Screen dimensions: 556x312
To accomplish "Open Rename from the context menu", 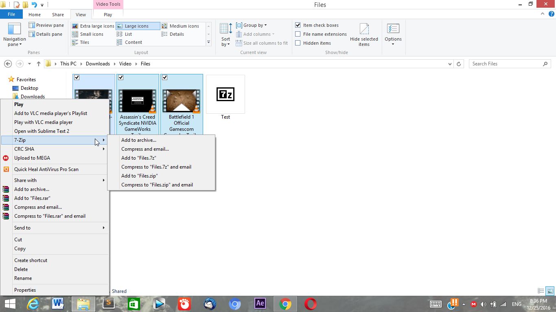I will pyautogui.click(x=23, y=278).
